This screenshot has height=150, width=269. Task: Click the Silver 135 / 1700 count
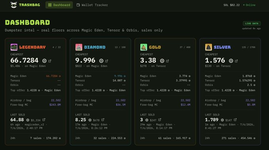248,47
